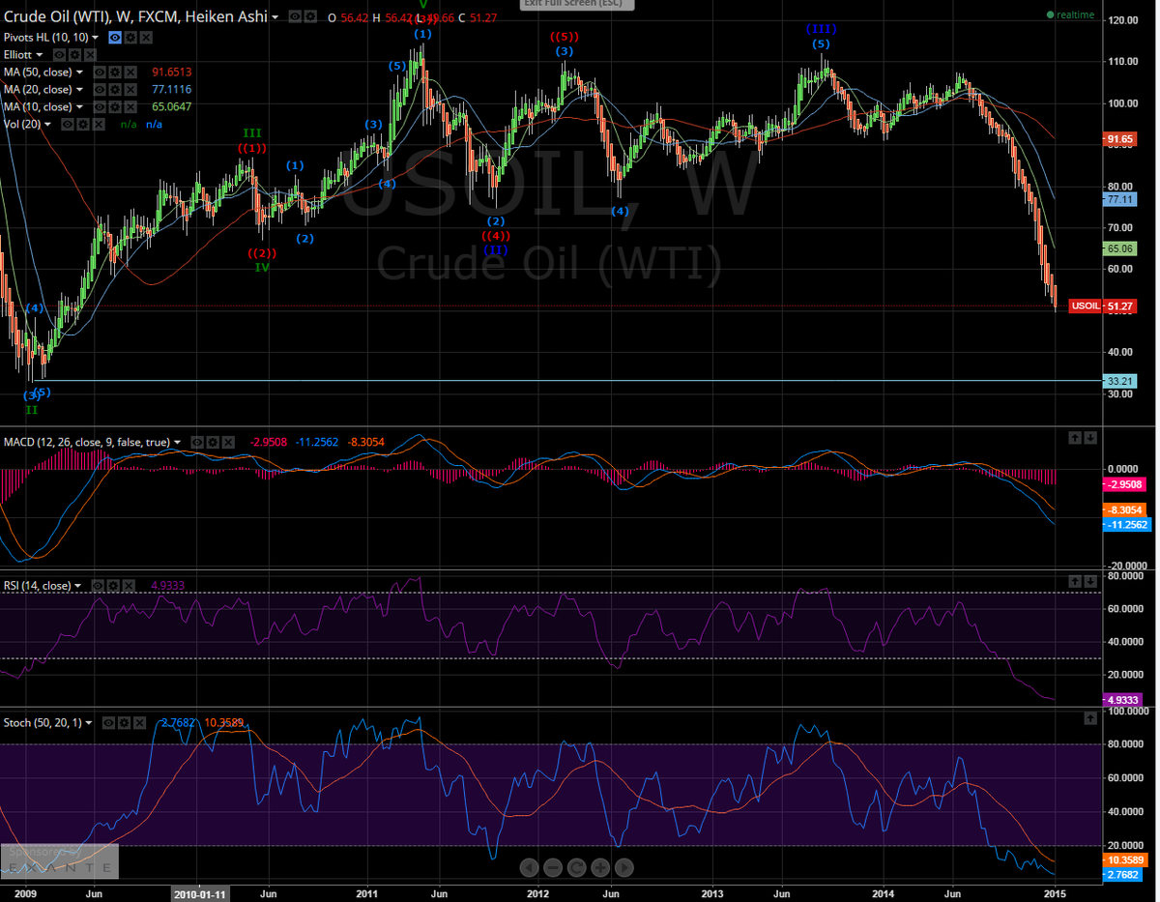Hide the MA (50, close) line
1160x902 pixels.
[100, 73]
